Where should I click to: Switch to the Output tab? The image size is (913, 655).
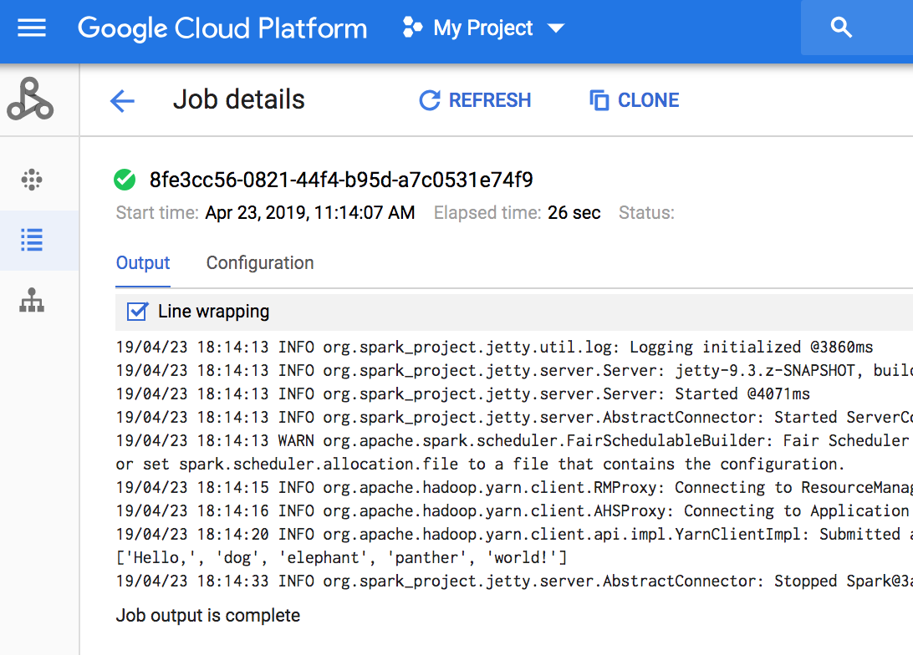(x=143, y=263)
